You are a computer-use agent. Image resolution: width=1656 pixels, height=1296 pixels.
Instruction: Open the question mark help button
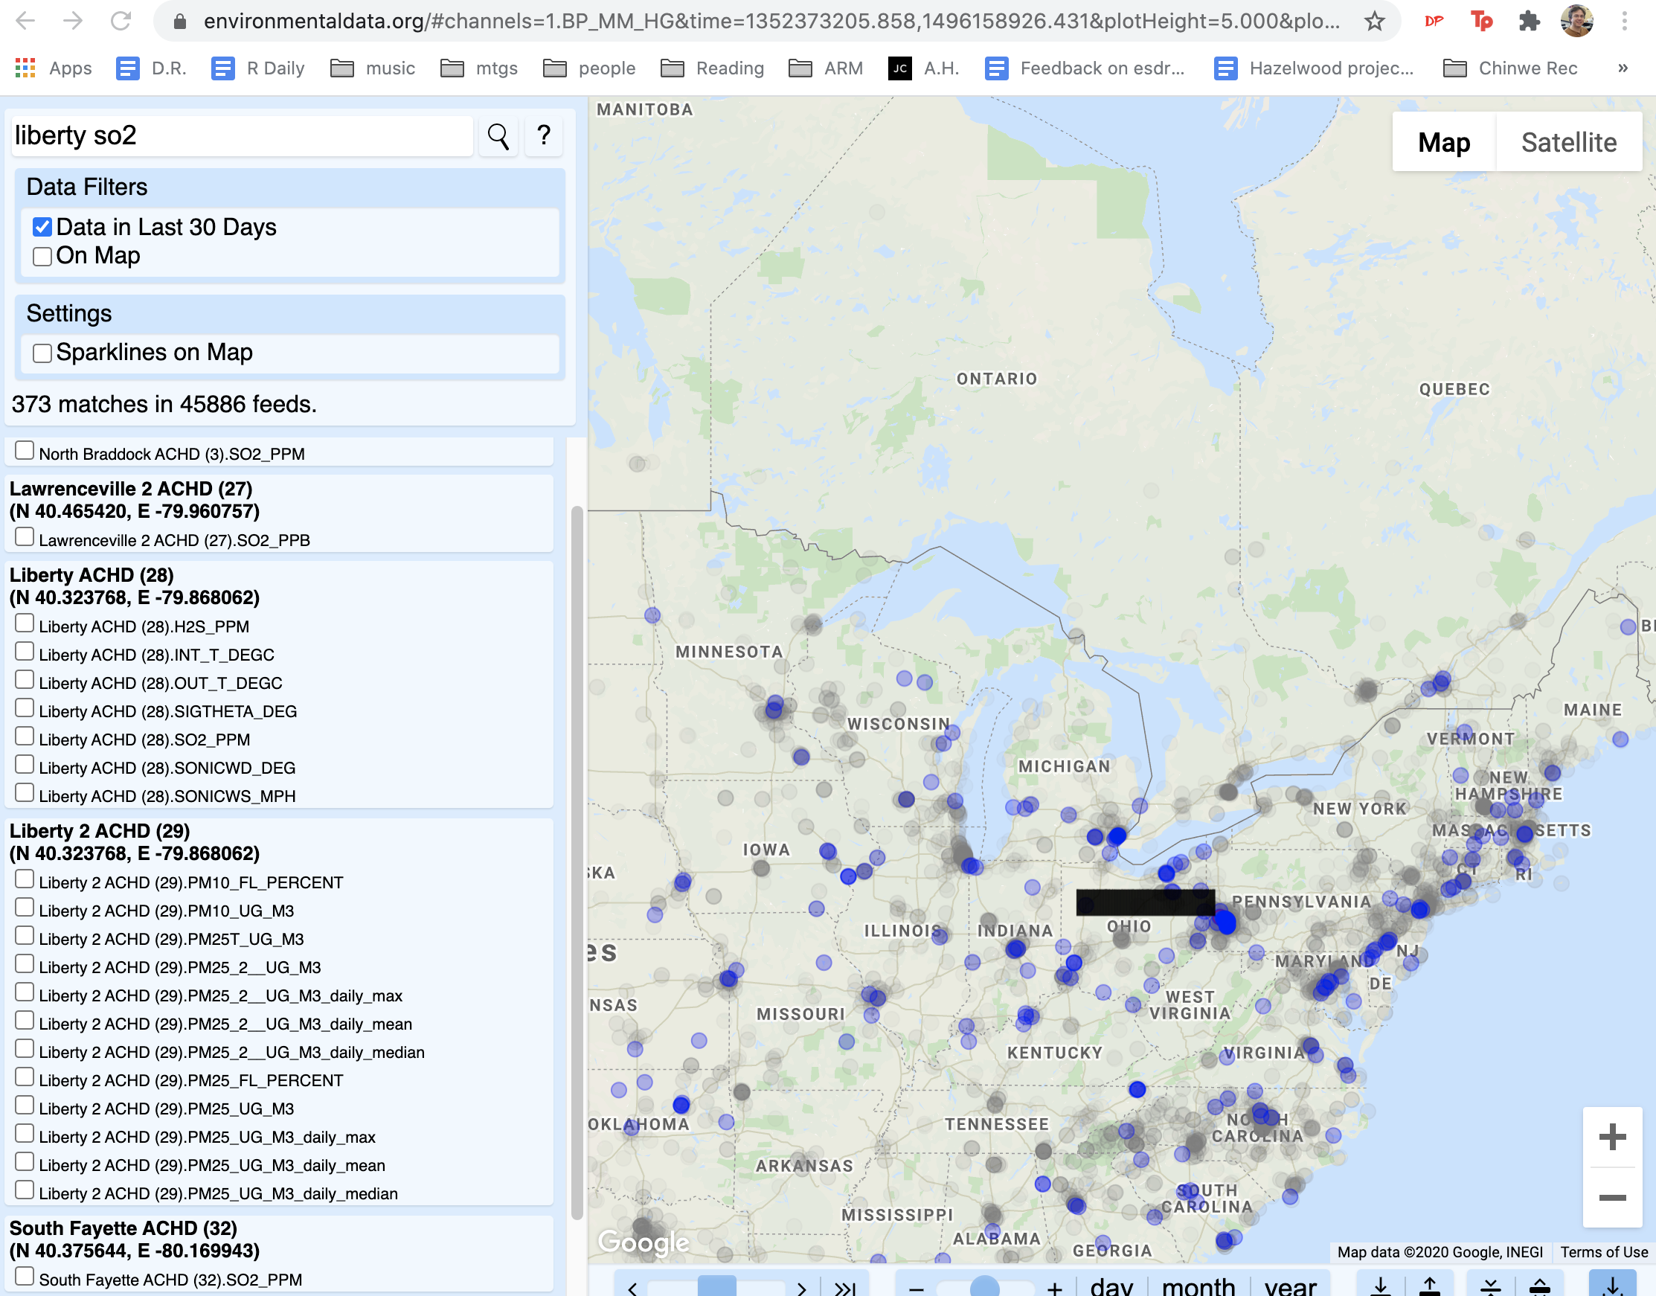click(543, 136)
